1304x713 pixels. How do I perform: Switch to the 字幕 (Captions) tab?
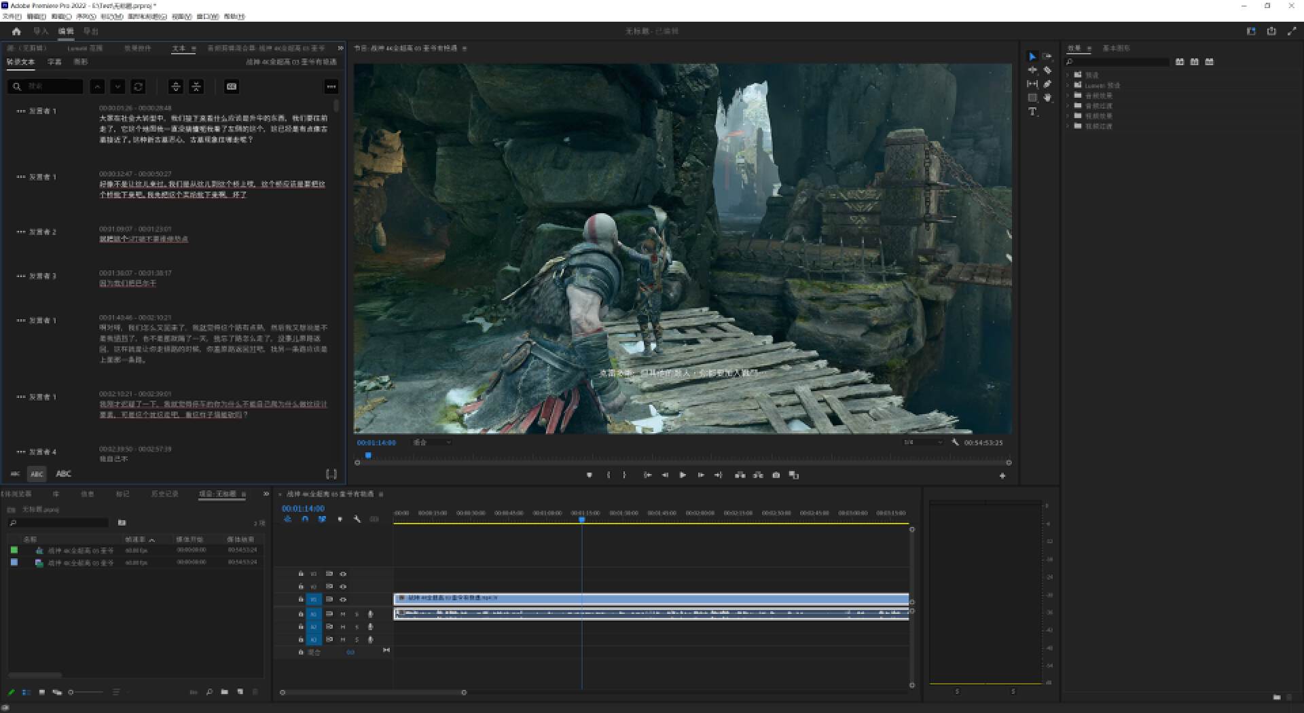pyautogui.click(x=54, y=62)
